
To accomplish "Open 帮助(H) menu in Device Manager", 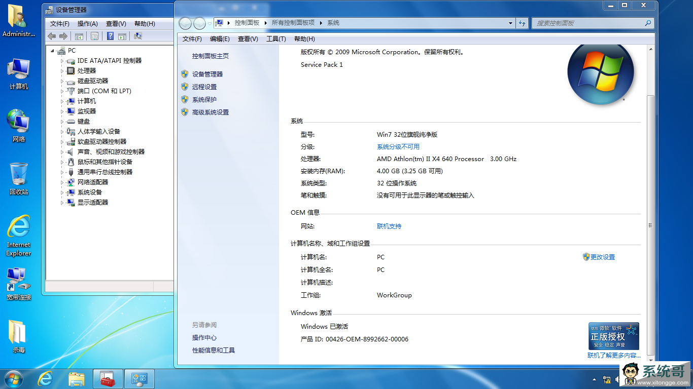I will [x=145, y=24].
